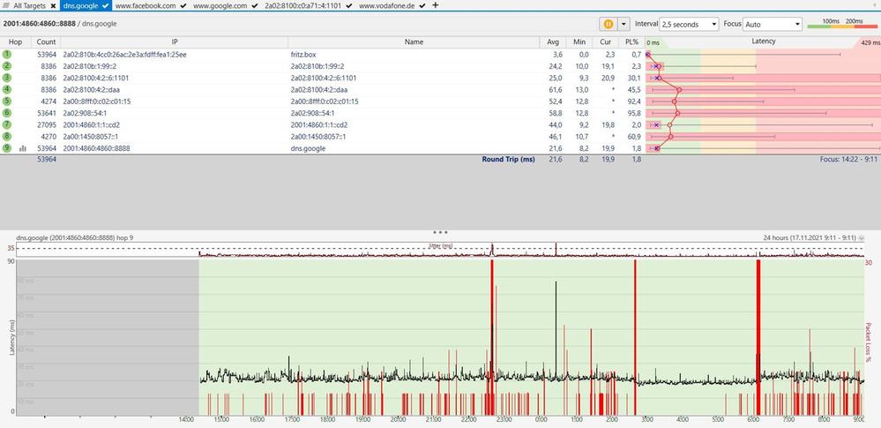Click the PL% column header
881x428 pixels.
[631, 41]
